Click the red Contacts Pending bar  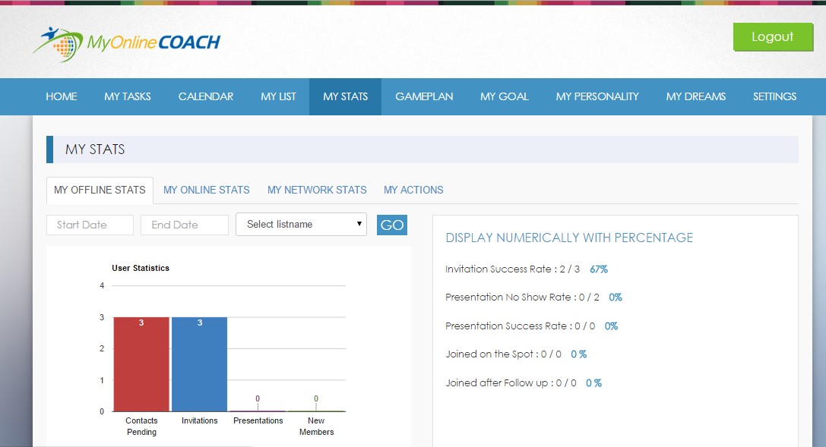141,364
